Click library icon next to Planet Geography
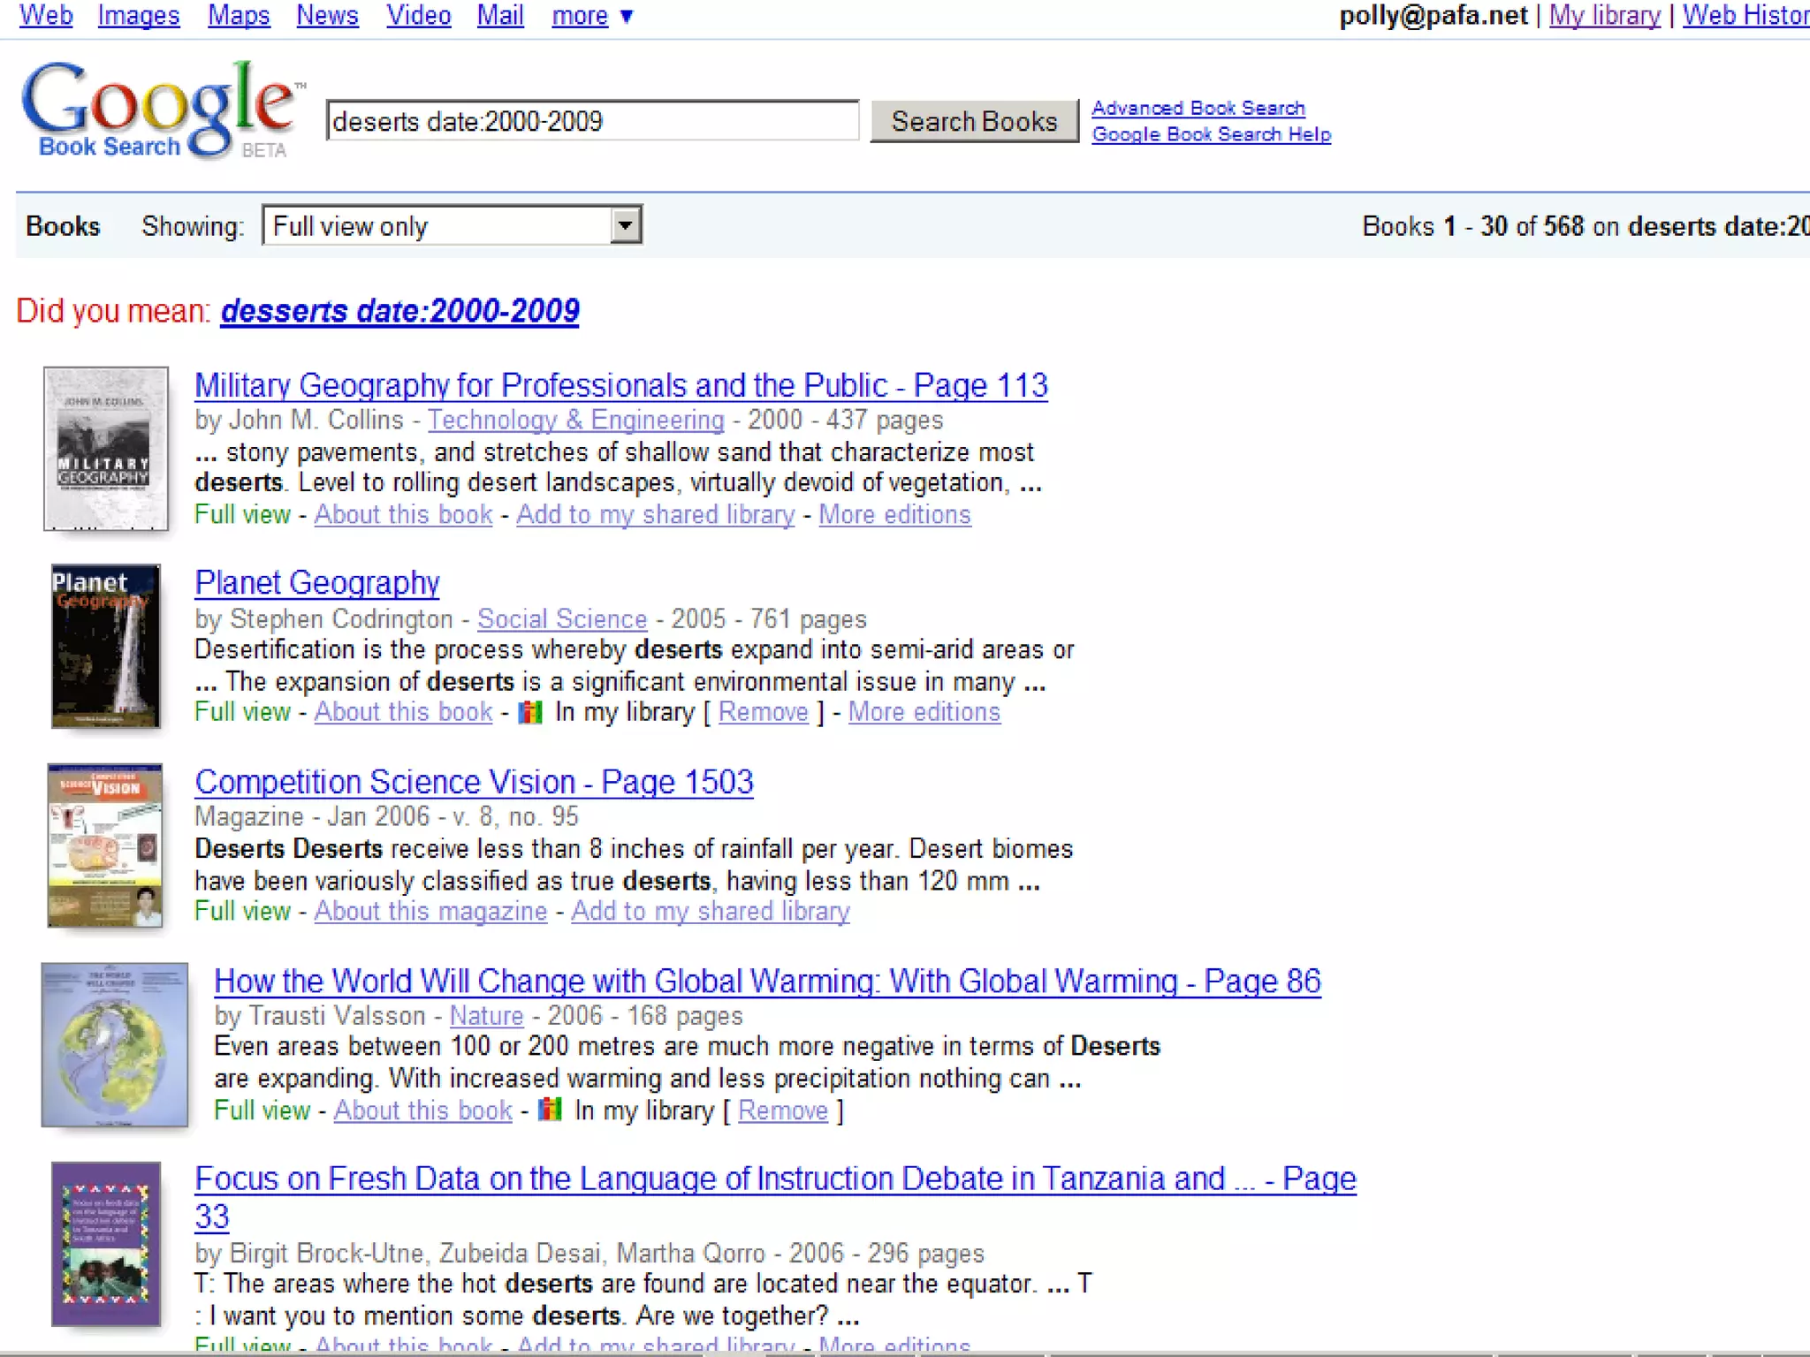Screen dimensions: 1810x1357 [x=529, y=712]
